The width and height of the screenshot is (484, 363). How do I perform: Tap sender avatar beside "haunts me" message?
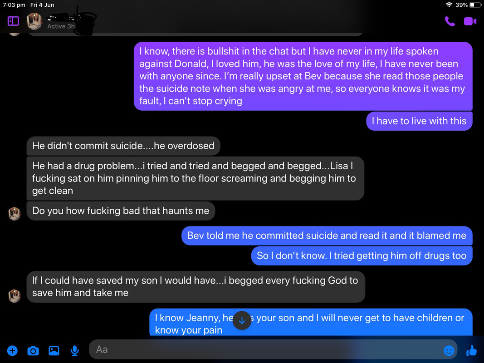coord(14,214)
